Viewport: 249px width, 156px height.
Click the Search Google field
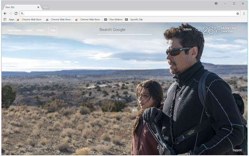[124, 30]
